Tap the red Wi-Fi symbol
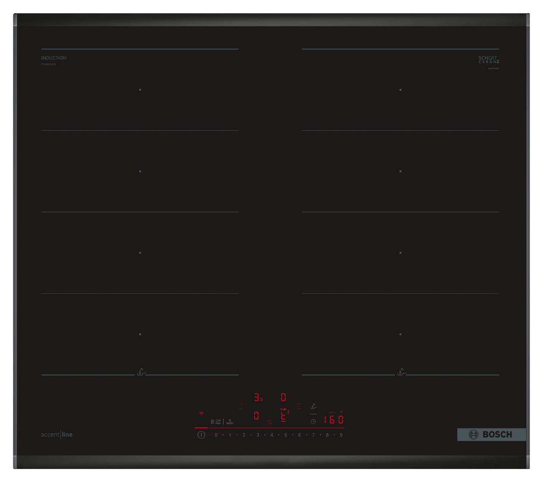 [201, 414]
